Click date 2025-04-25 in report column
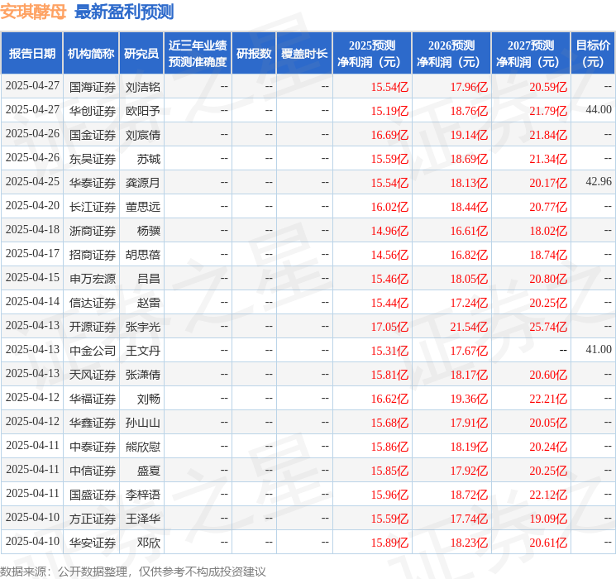This screenshot has width=616, height=579. [32, 182]
